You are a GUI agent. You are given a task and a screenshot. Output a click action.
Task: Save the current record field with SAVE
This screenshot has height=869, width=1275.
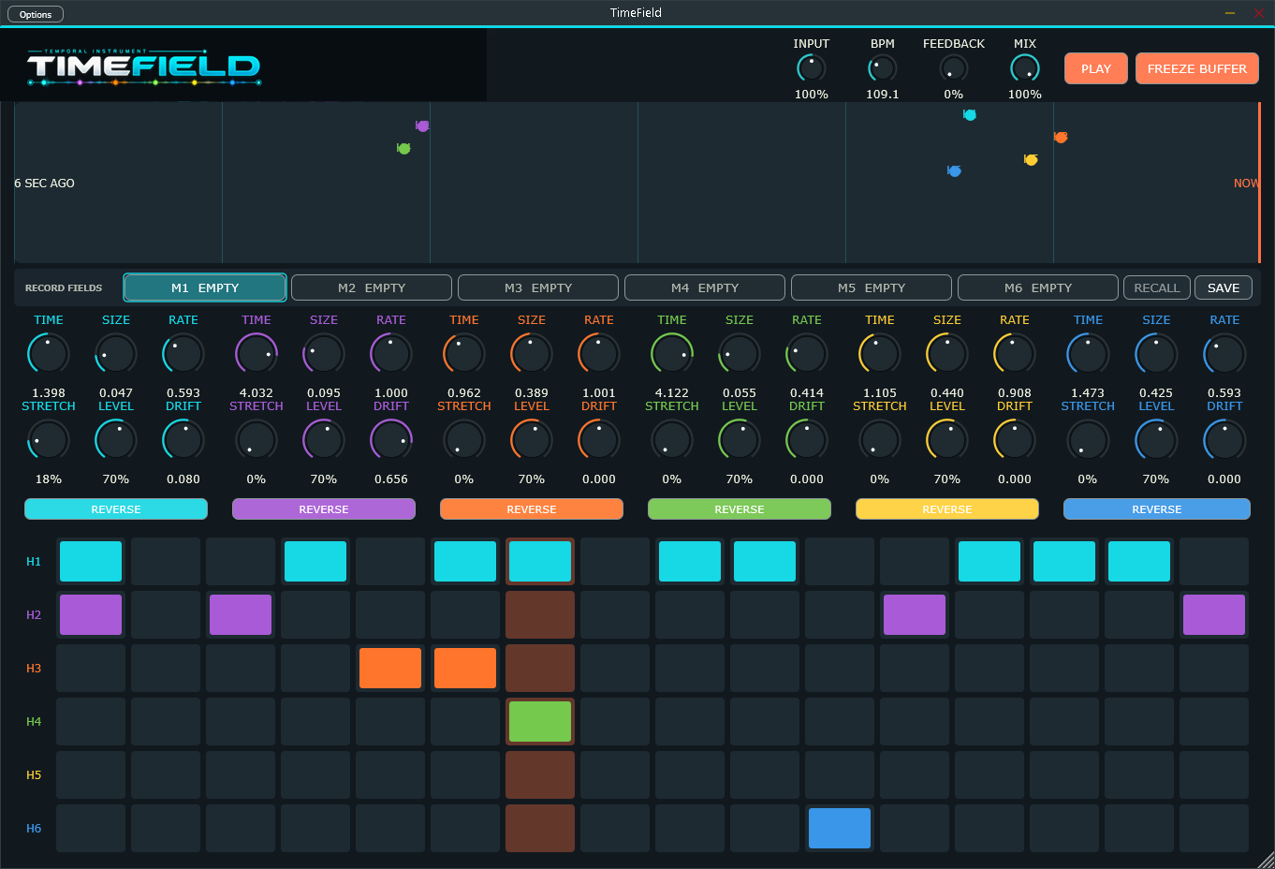pos(1224,287)
